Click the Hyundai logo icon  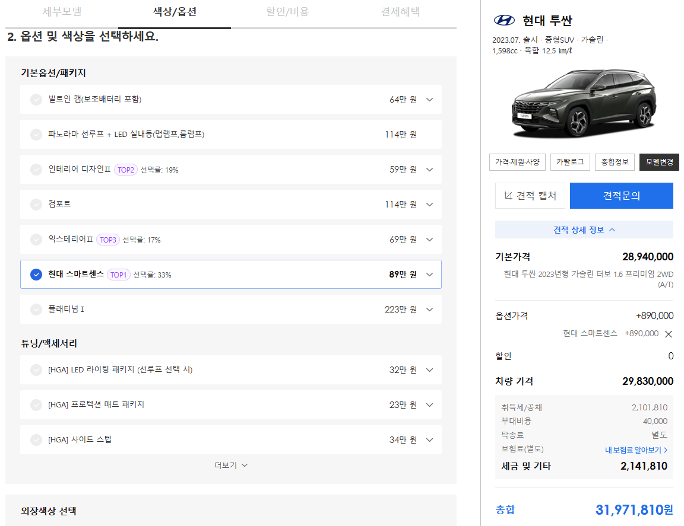coord(504,20)
